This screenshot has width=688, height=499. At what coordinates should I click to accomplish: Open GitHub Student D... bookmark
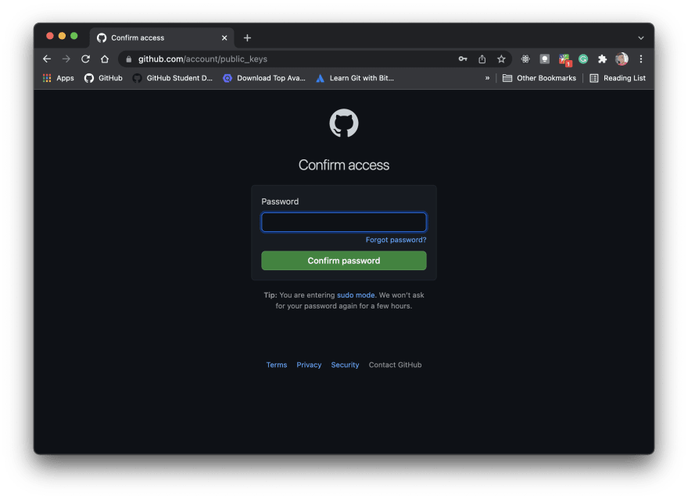tap(173, 78)
